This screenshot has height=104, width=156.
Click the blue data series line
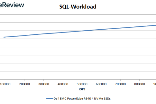tap(79, 31)
